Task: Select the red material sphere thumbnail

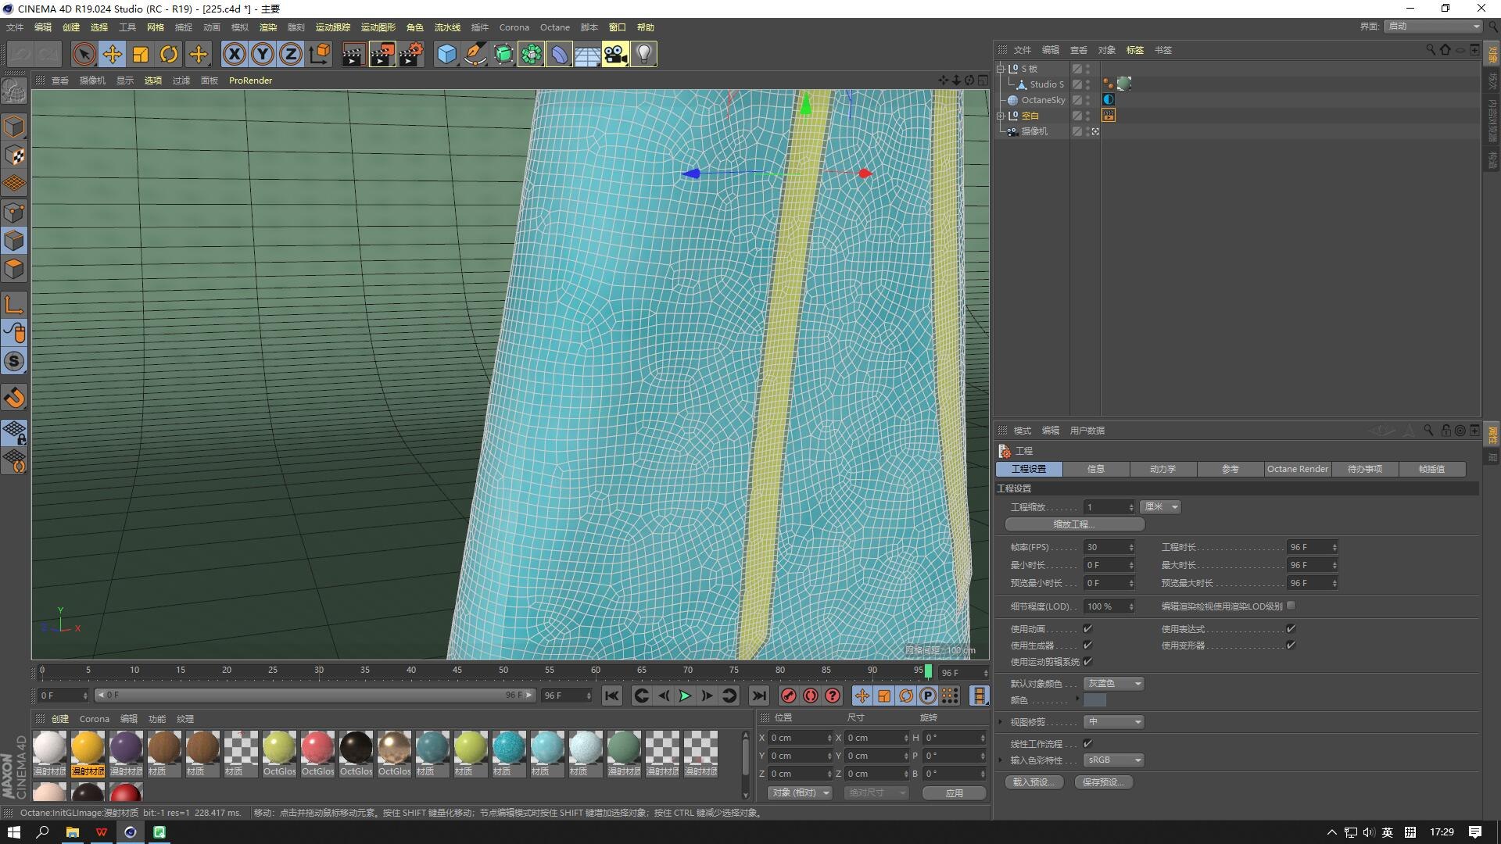Action: point(126,792)
